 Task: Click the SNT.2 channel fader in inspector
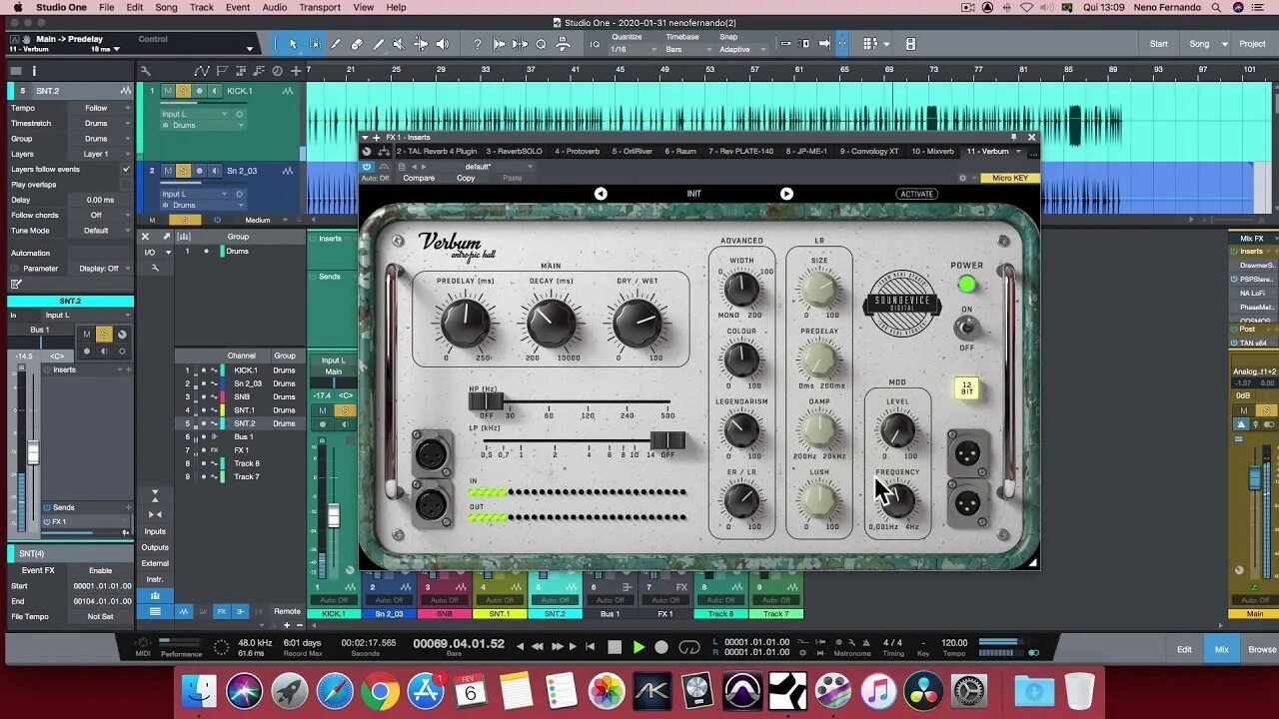coord(33,451)
